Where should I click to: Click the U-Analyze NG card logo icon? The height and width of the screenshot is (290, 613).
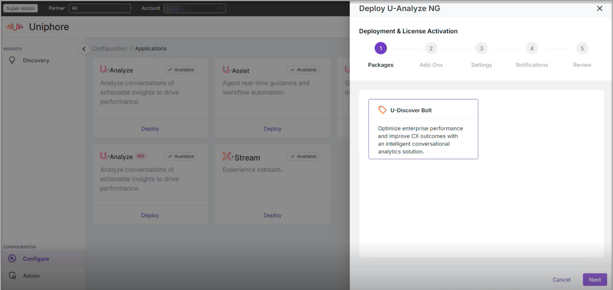coord(104,156)
